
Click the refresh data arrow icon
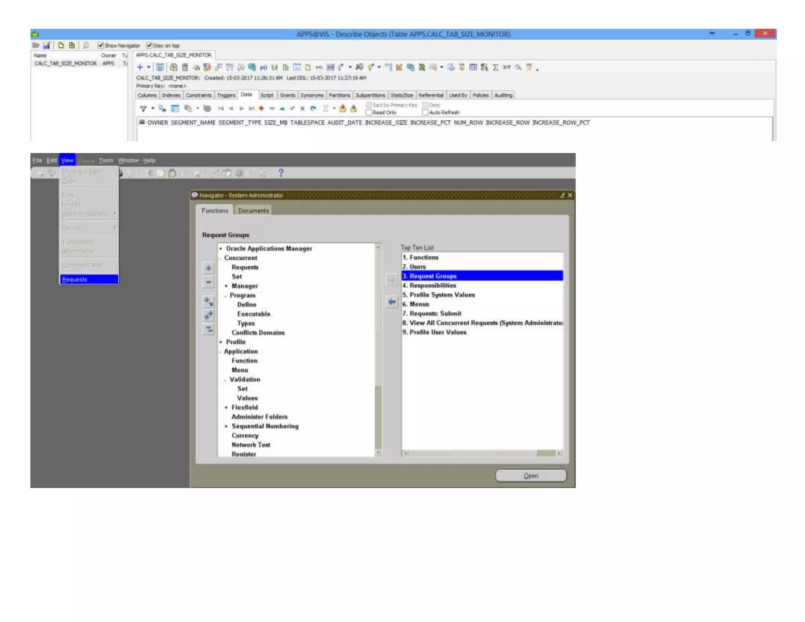click(313, 109)
